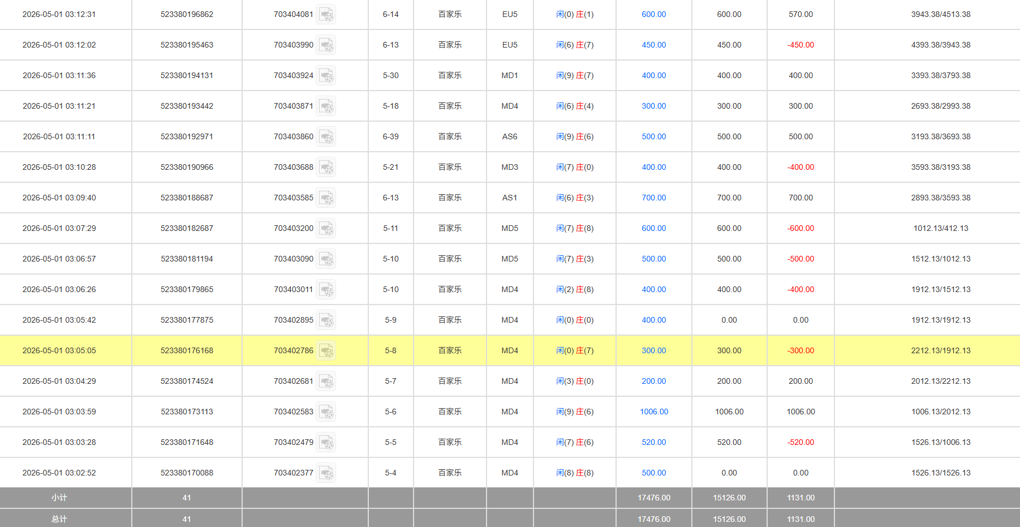Select order number 523380188687

[x=187, y=198]
